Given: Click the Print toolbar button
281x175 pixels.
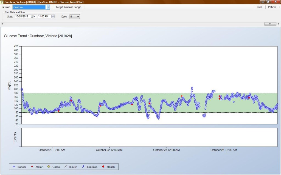Looking at the screenshot, I should tap(259, 7).
